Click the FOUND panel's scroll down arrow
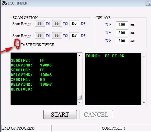 (144, 103)
